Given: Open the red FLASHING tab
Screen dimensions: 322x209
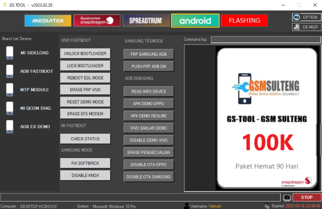Looking at the screenshot, I should click(244, 20).
